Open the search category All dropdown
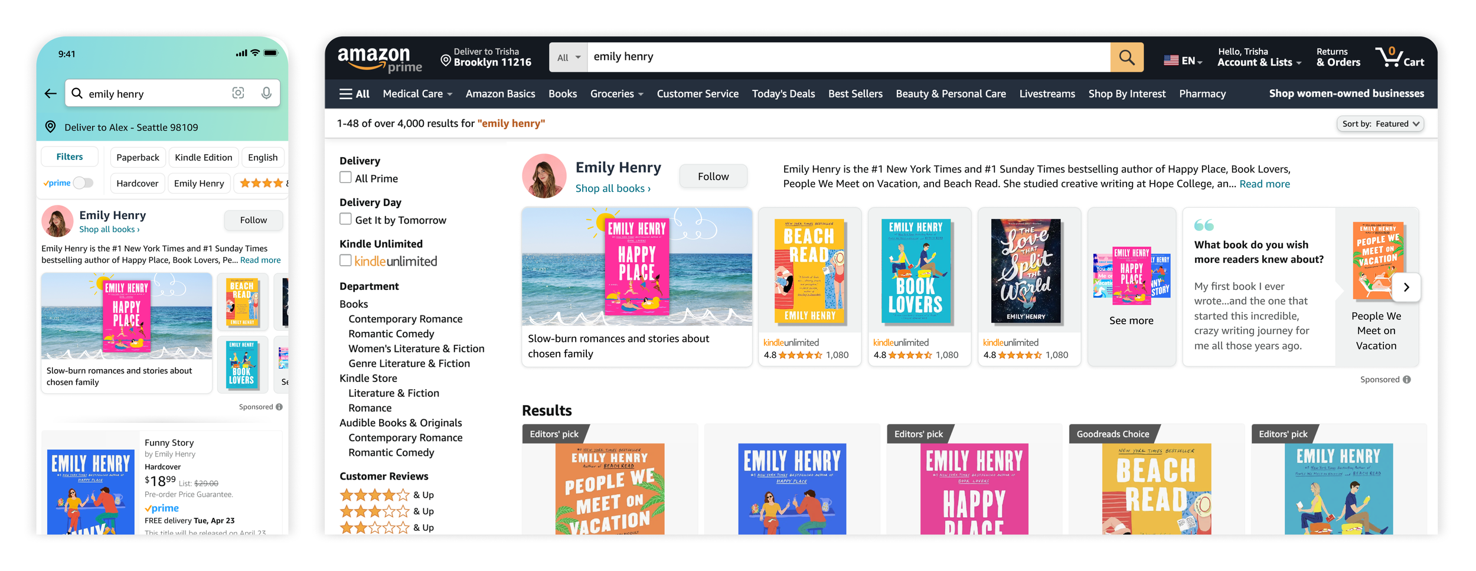The height and width of the screenshot is (571, 1476). (x=569, y=57)
